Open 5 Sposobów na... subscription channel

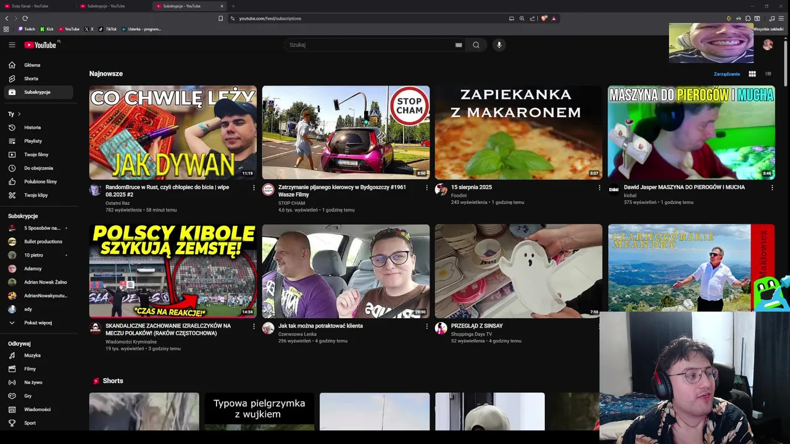(39, 228)
